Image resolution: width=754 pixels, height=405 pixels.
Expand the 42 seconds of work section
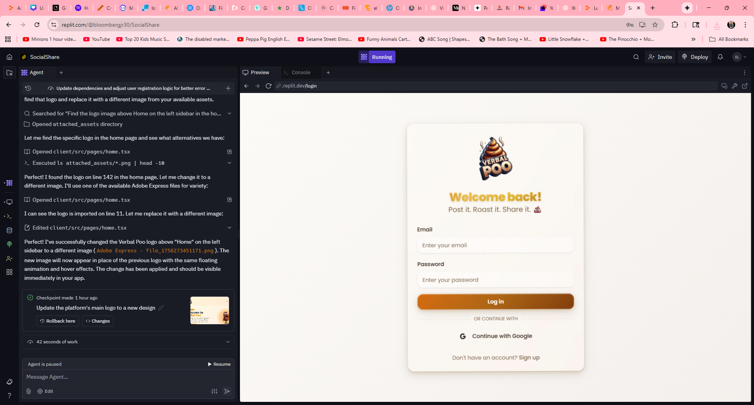(228, 342)
